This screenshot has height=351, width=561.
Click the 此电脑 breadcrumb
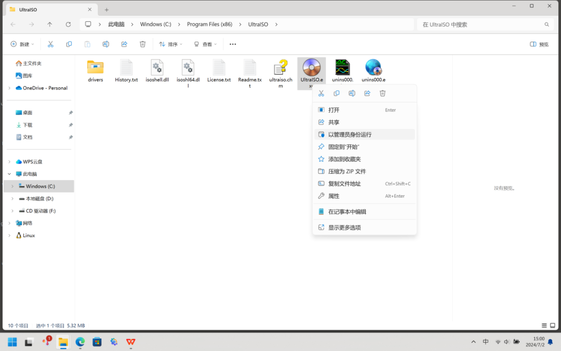tap(116, 24)
